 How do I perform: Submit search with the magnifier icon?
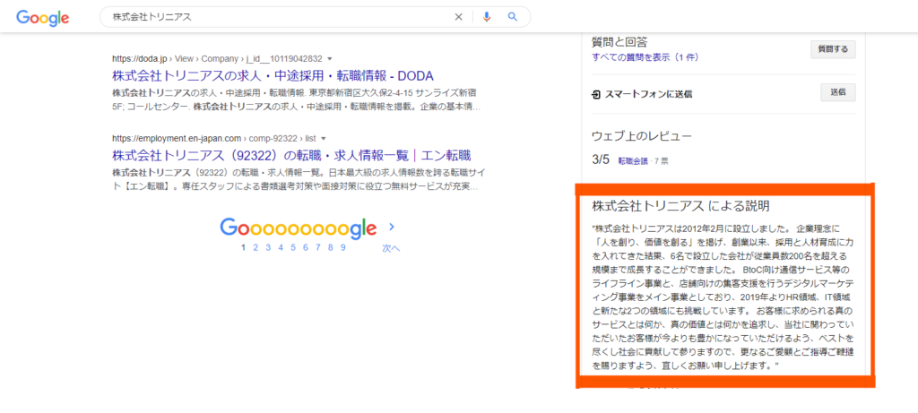coord(513,17)
